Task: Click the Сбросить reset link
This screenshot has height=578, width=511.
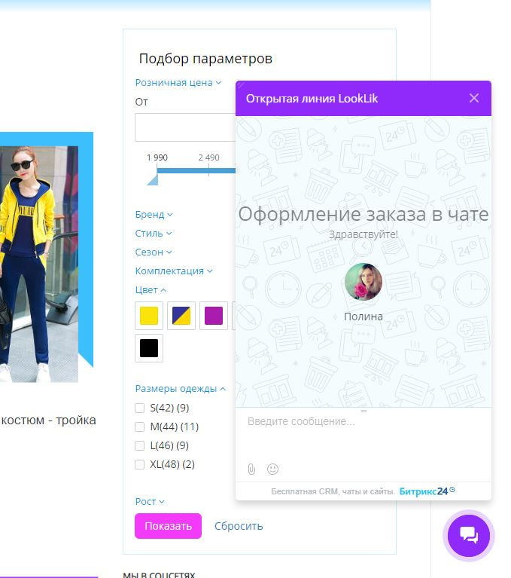Action: pos(239,526)
